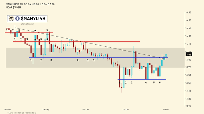Click the 3,15 price axis label
The image size is (204, 114).
[188, 106]
